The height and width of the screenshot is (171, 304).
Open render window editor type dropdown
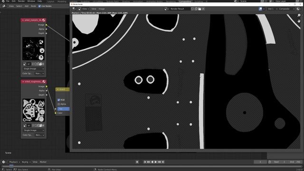point(75,9)
